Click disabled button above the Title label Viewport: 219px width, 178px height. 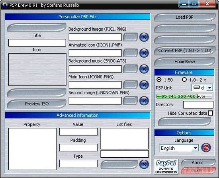coord(37,27)
